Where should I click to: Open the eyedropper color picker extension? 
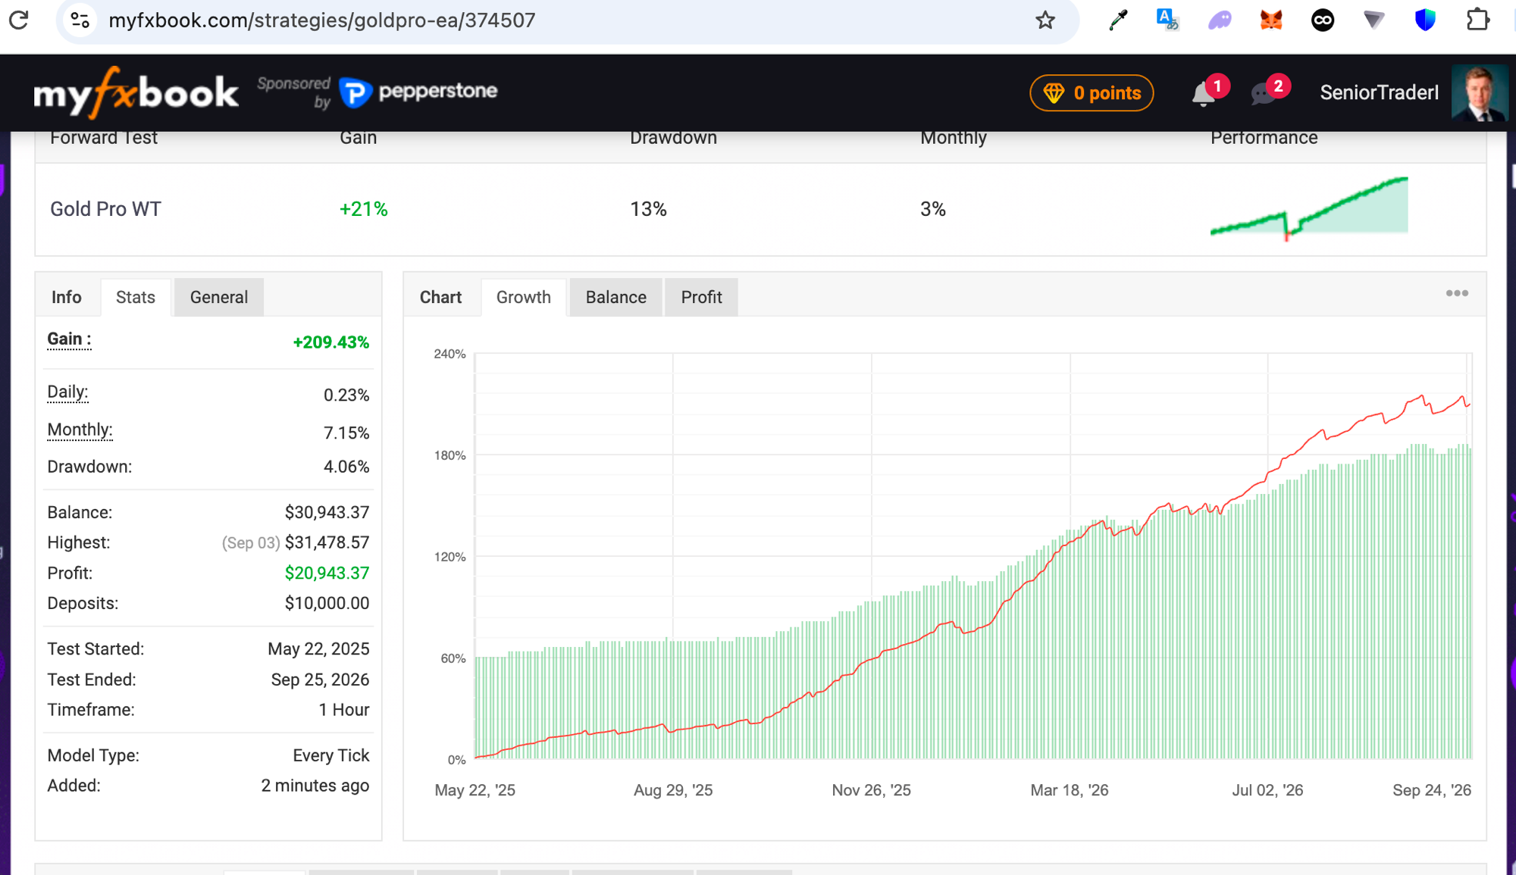tap(1117, 20)
